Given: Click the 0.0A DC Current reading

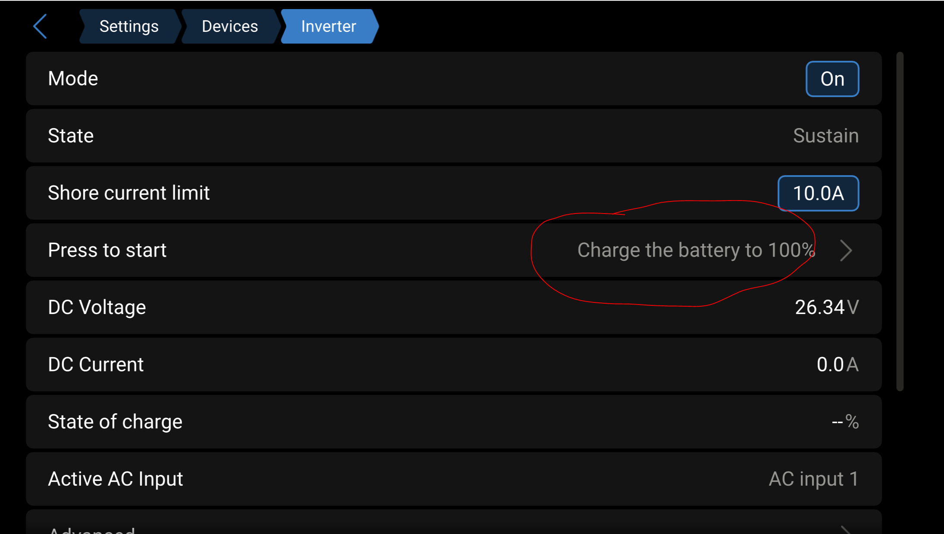Looking at the screenshot, I should [837, 364].
